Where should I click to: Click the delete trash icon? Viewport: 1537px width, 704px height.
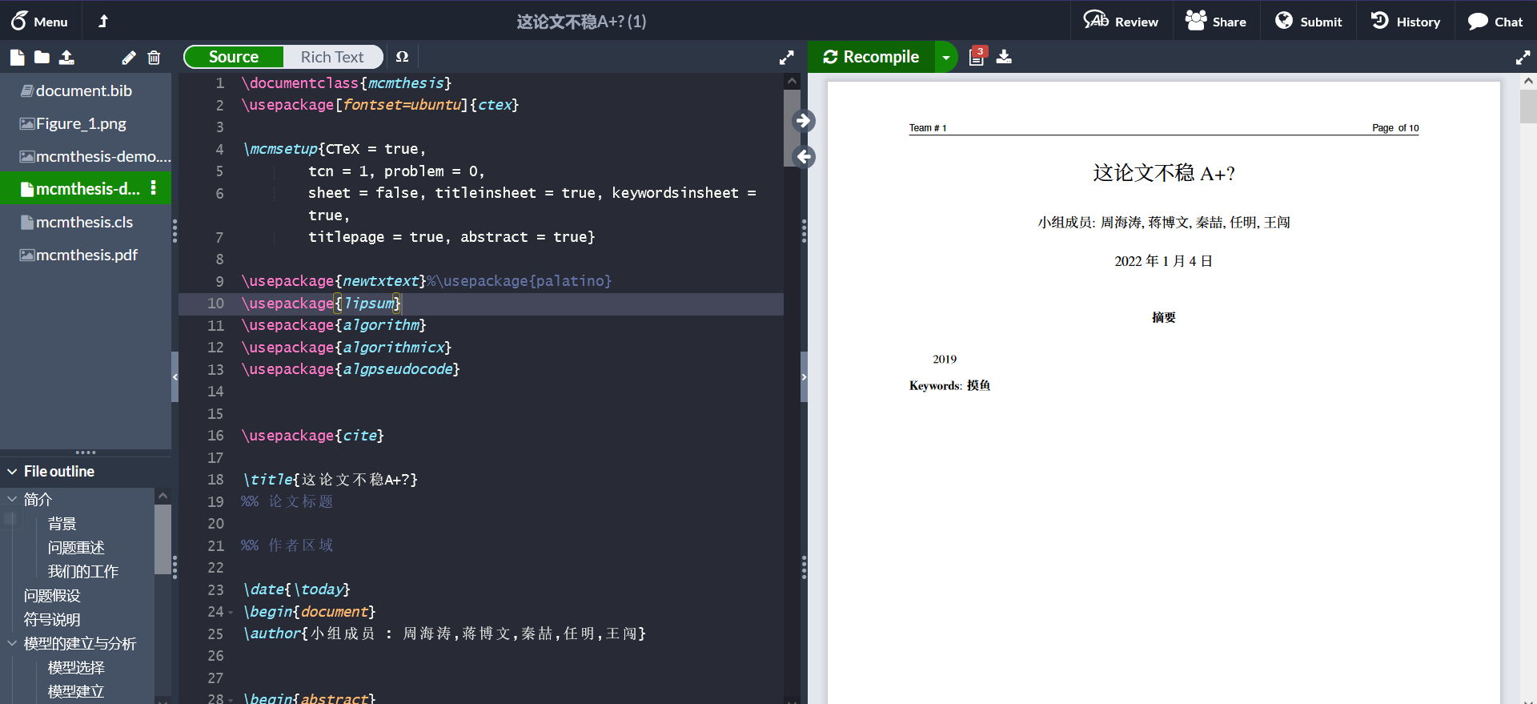[154, 57]
